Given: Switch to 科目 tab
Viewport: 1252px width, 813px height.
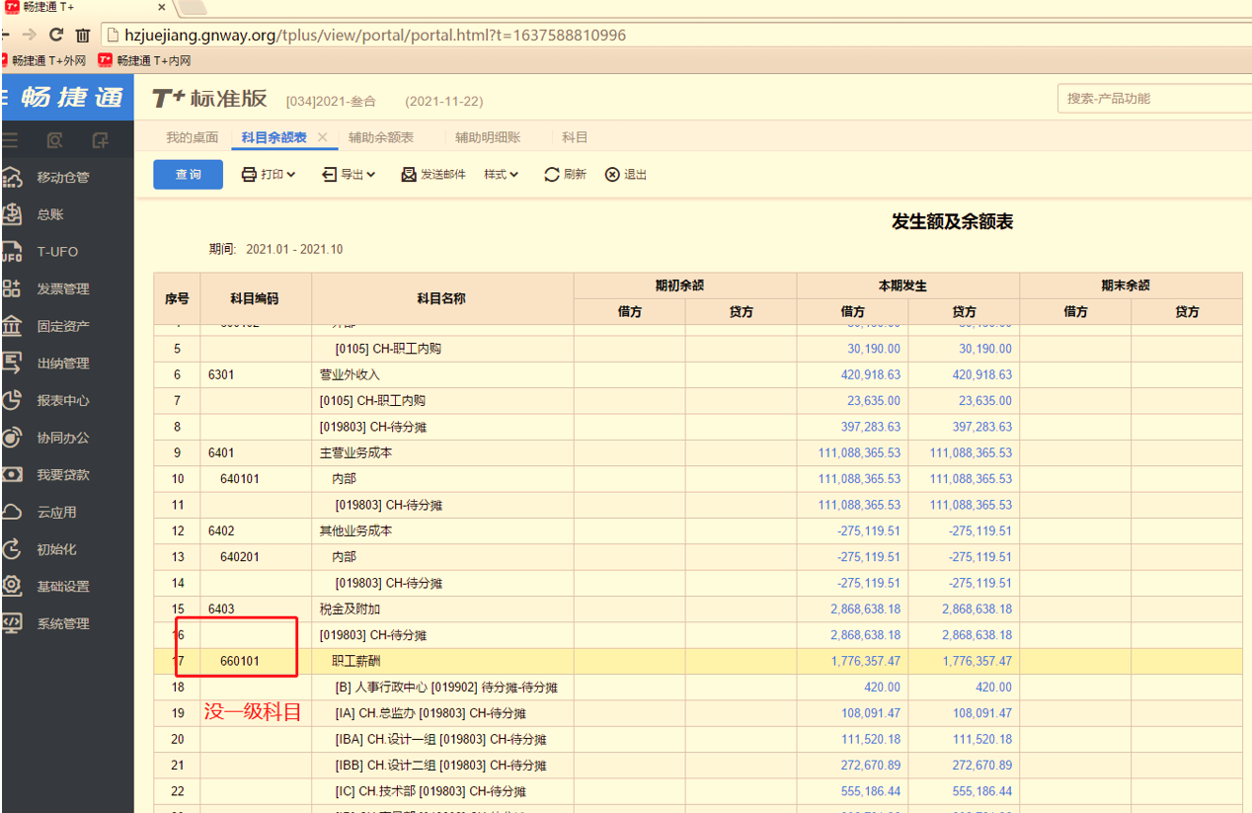Looking at the screenshot, I should tap(575, 138).
